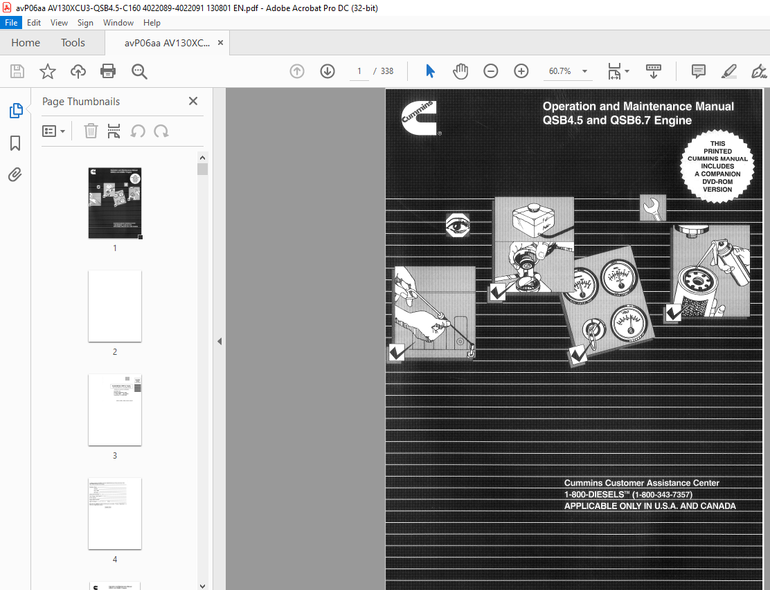Click the Save file icon

coord(17,72)
